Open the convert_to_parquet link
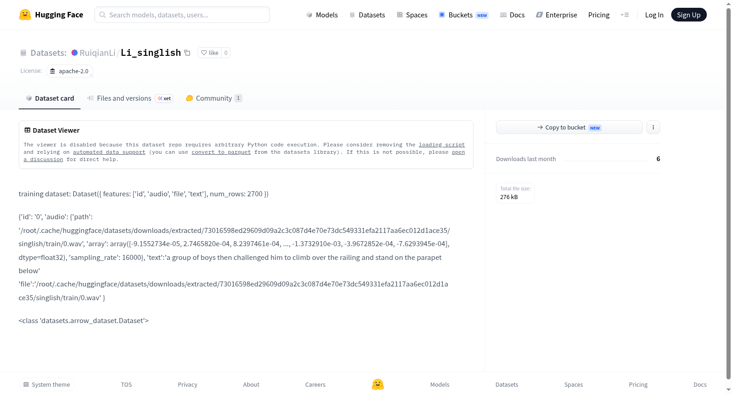This screenshot has height=394, width=732. (x=221, y=152)
